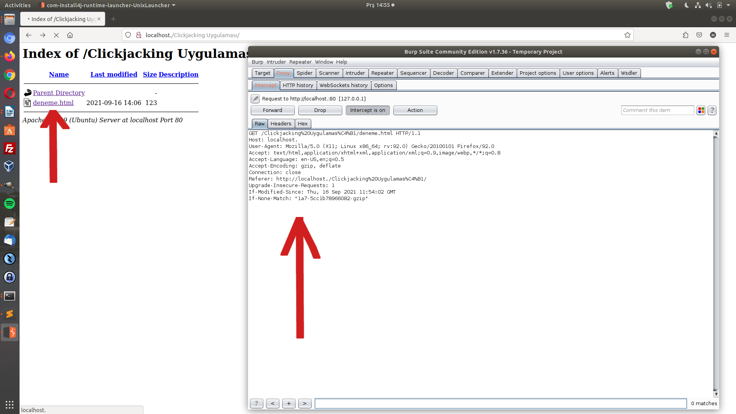Select Burp Suite icon in dock
Screen dimensions: 736x414
coord(10,332)
